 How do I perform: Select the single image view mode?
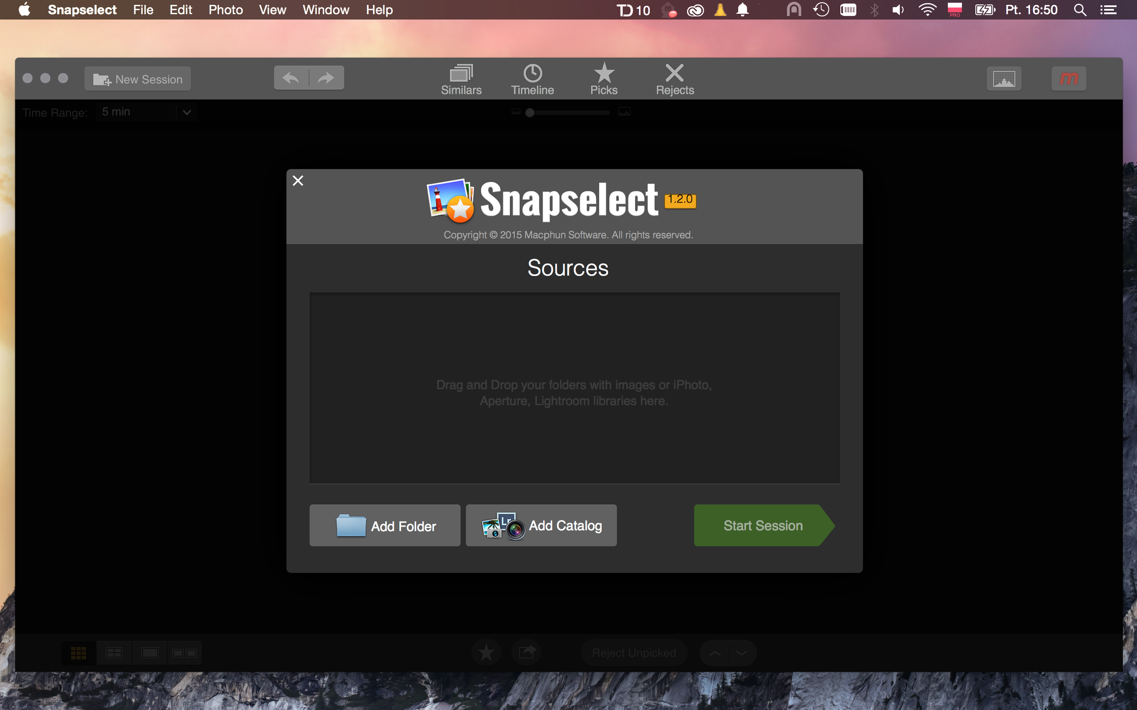coord(150,653)
